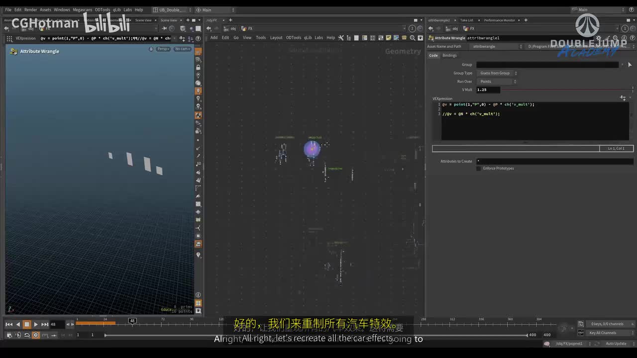Click the Tools menu in network editor
Image resolution: width=637 pixels, height=358 pixels.
261,38
